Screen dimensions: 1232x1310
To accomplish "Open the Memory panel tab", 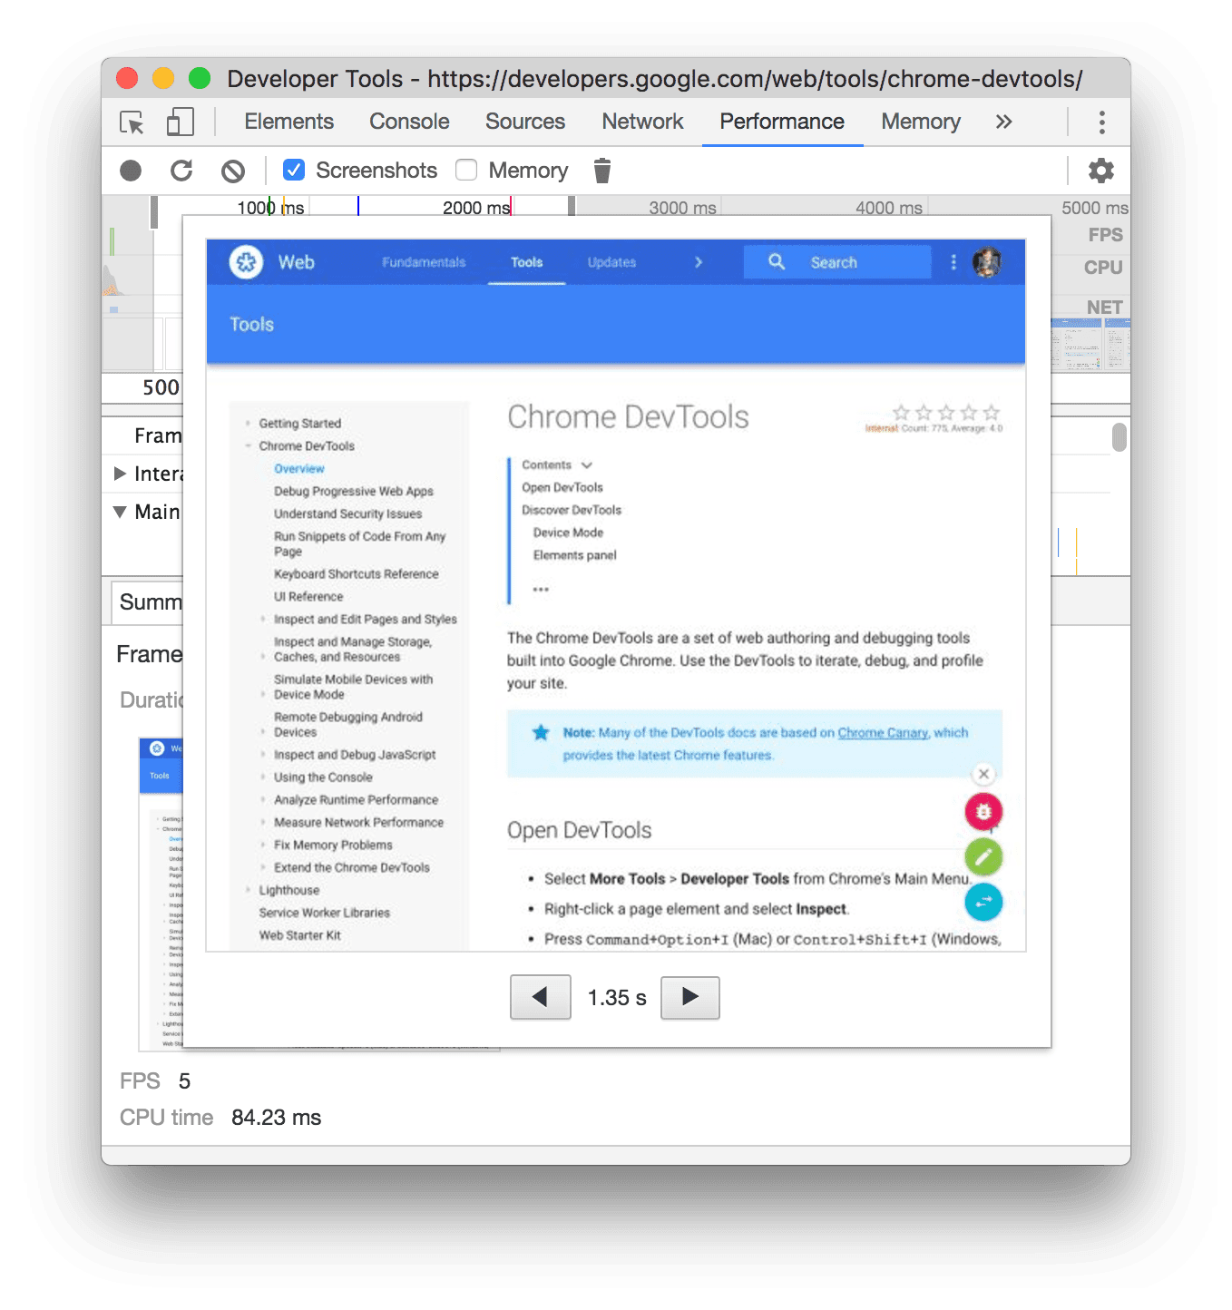I will 921,122.
